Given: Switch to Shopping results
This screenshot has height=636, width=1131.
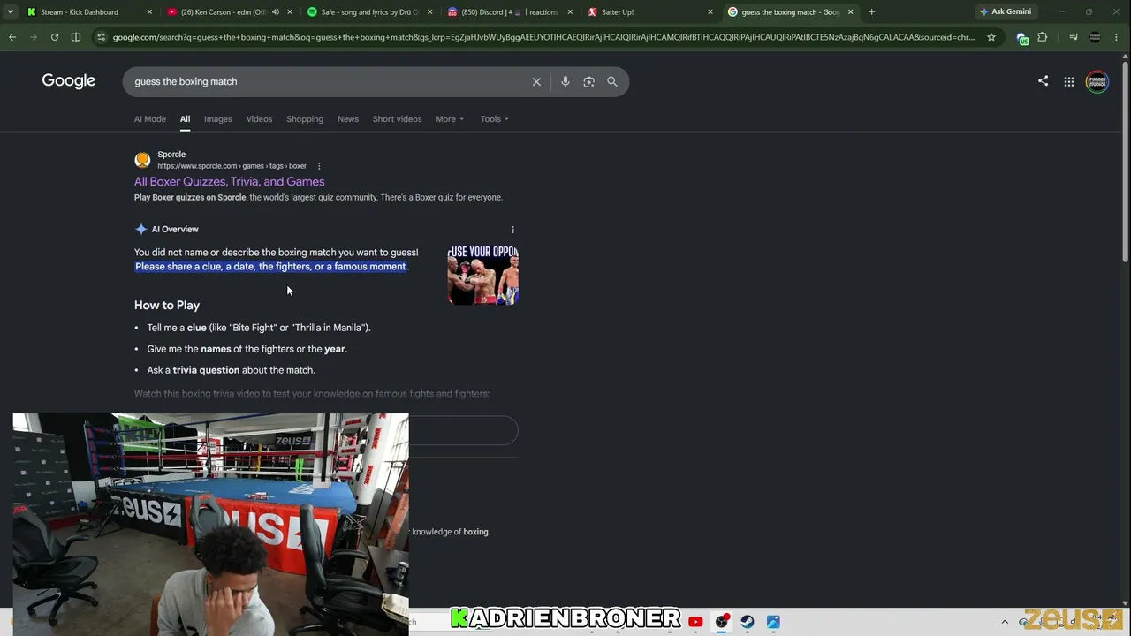Looking at the screenshot, I should click(305, 119).
